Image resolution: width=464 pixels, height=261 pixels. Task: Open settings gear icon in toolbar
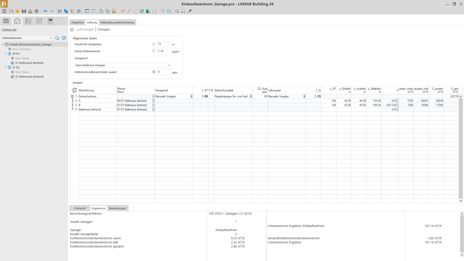37,11
